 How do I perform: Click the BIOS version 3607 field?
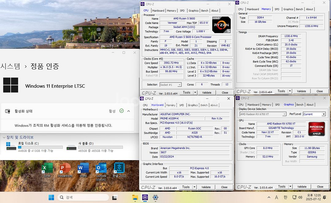[x=194, y=152]
